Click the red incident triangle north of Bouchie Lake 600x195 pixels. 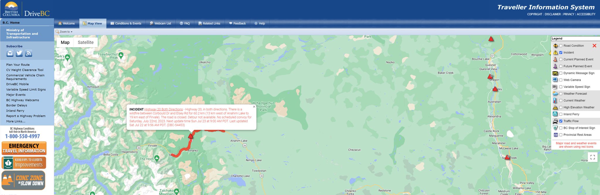coord(491,39)
